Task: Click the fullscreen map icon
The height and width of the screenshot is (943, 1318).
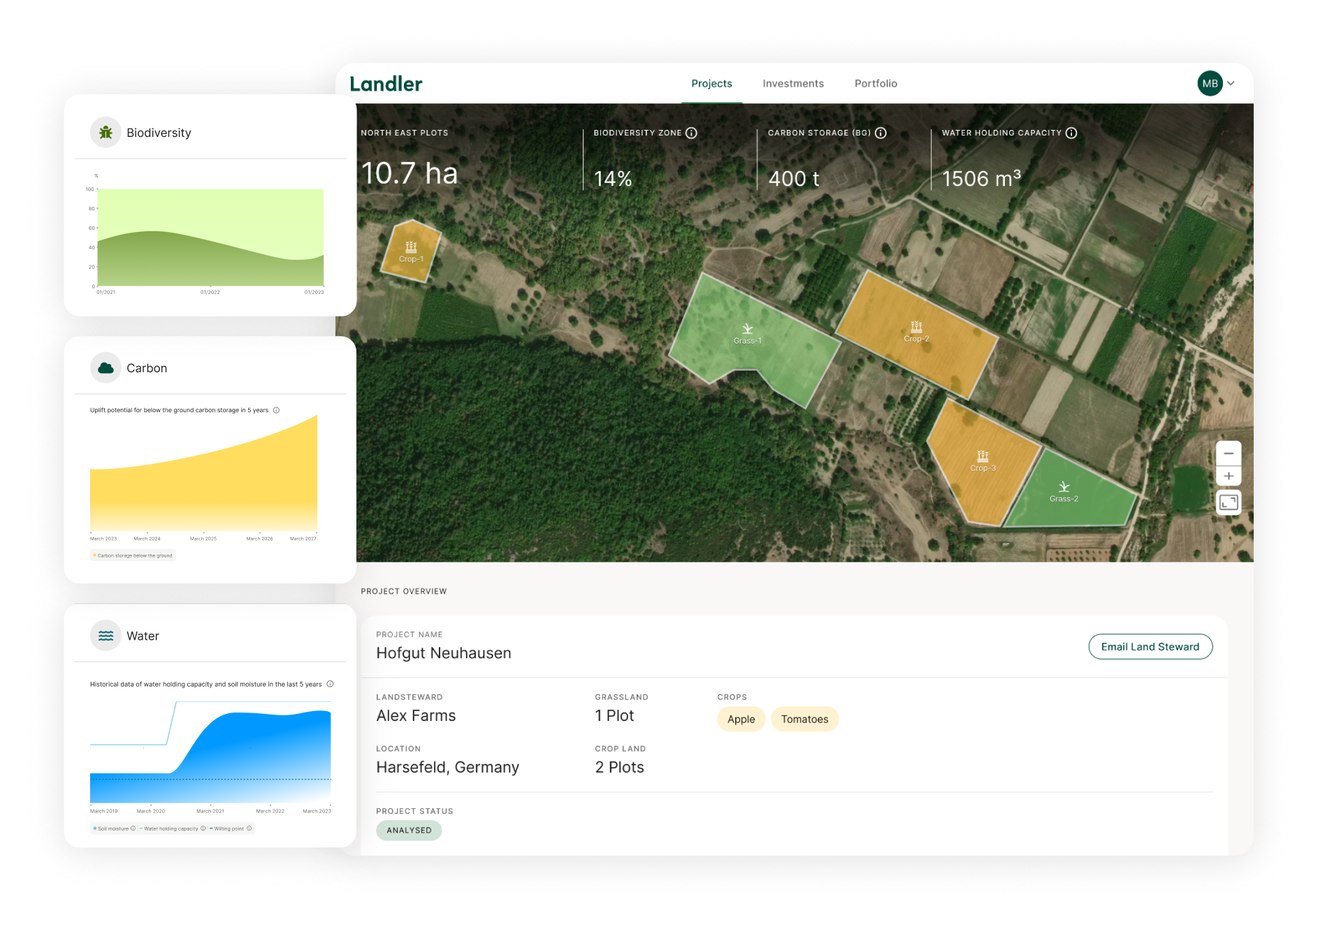Action: point(1229,502)
